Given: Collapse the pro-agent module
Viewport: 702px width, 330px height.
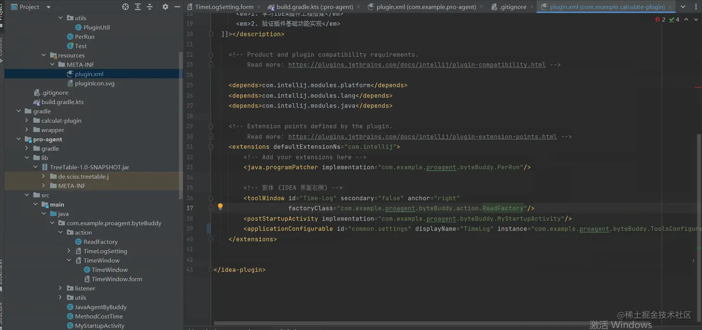Looking at the screenshot, I should tap(19, 139).
